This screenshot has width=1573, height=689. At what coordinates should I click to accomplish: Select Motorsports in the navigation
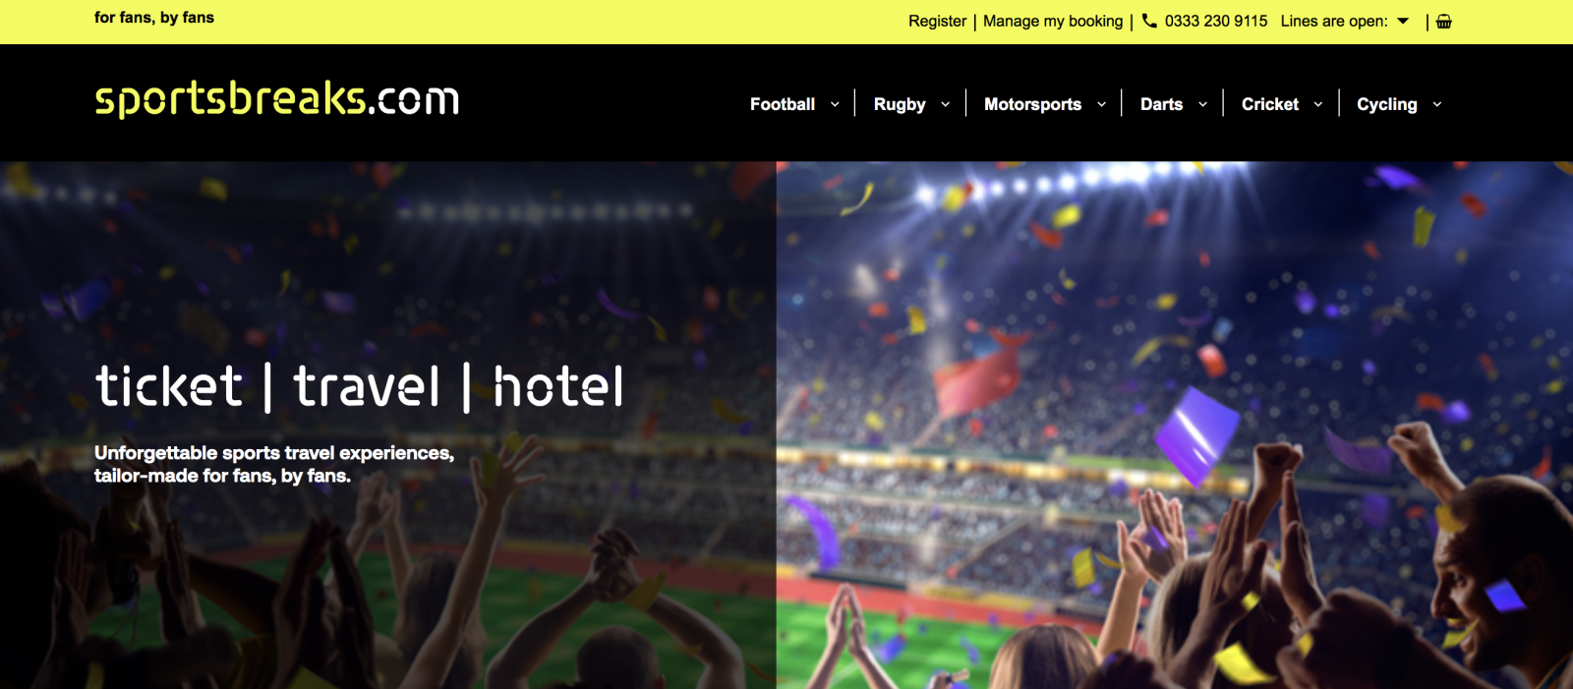[x=1032, y=104]
